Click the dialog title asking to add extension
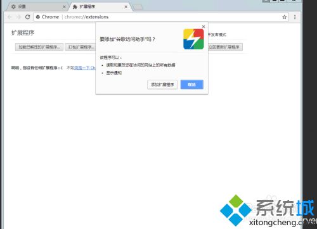Screen dimensions: 317x229 [x=127, y=39]
